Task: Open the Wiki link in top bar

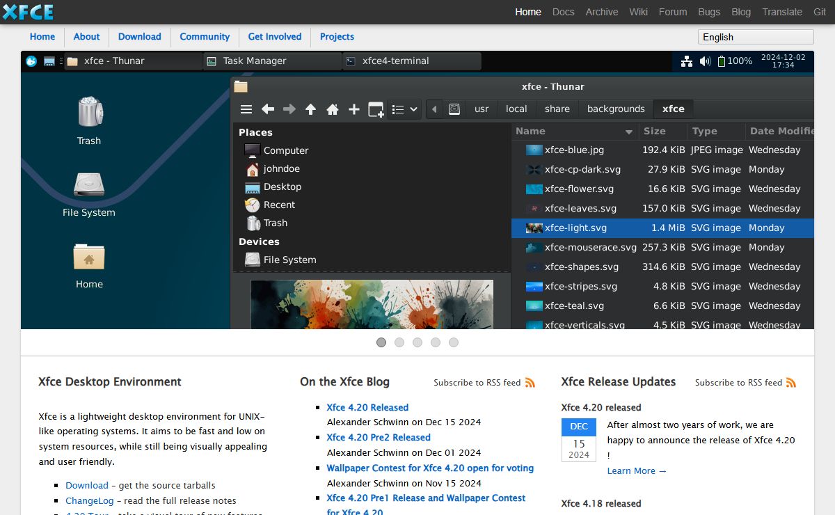Action: pos(639,12)
